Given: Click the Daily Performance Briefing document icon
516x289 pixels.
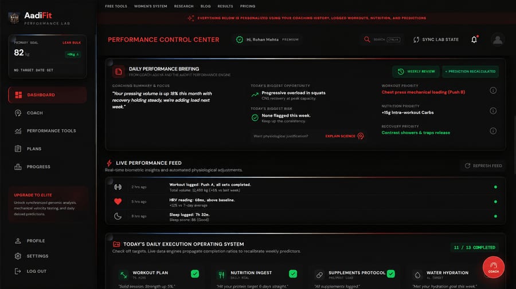Looking at the screenshot, I should pyautogui.click(x=119, y=72).
